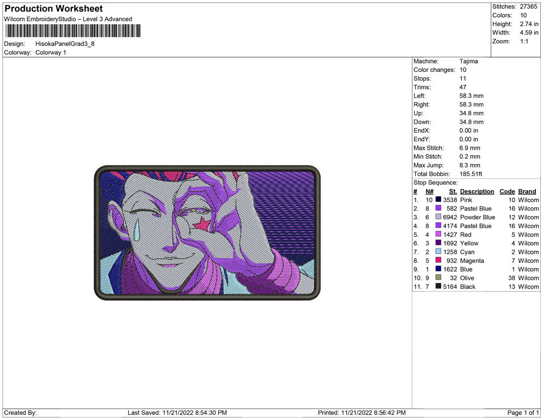The image size is (543, 418).
Task: Click stitch count '6942' in stop table
Action: (450, 217)
